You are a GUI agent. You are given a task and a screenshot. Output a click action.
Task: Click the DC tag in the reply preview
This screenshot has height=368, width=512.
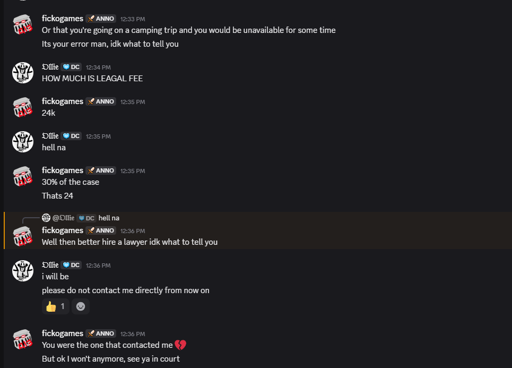point(86,218)
